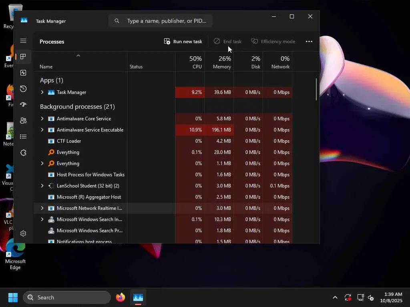Sort processes by Network column
410x307 pixels.
click(x=278, y=62)
